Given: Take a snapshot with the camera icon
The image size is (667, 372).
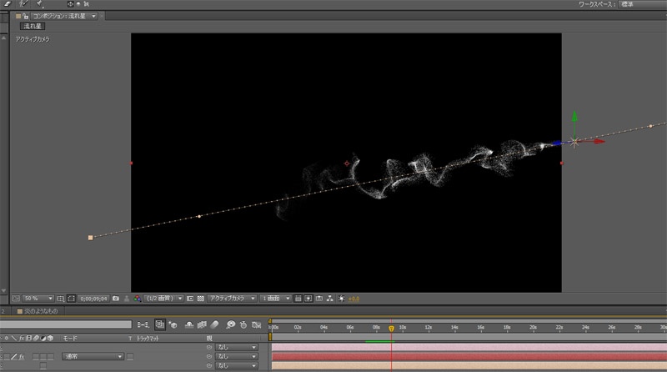Looking at the screenshot, I should (114, 298).
